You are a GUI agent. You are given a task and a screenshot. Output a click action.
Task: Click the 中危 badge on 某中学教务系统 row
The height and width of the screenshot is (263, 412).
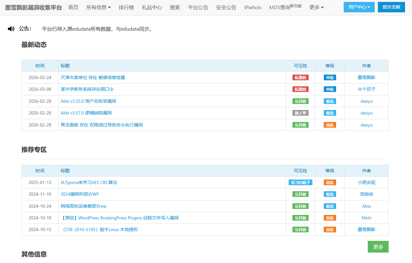(x=330, y=89)
